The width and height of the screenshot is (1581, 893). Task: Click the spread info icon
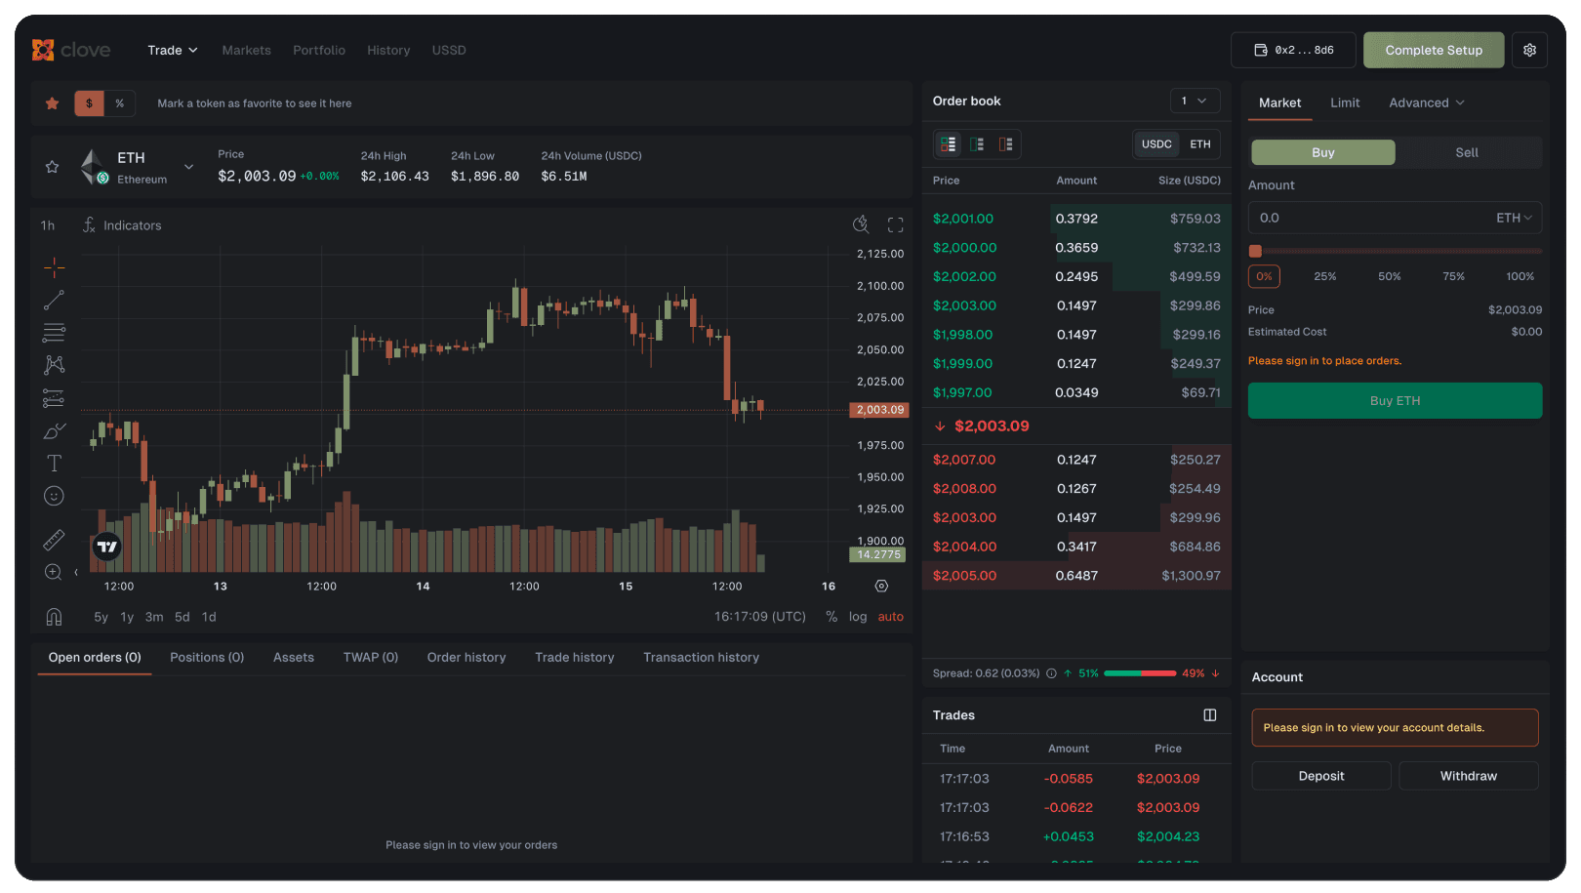tap(1051, 673)
